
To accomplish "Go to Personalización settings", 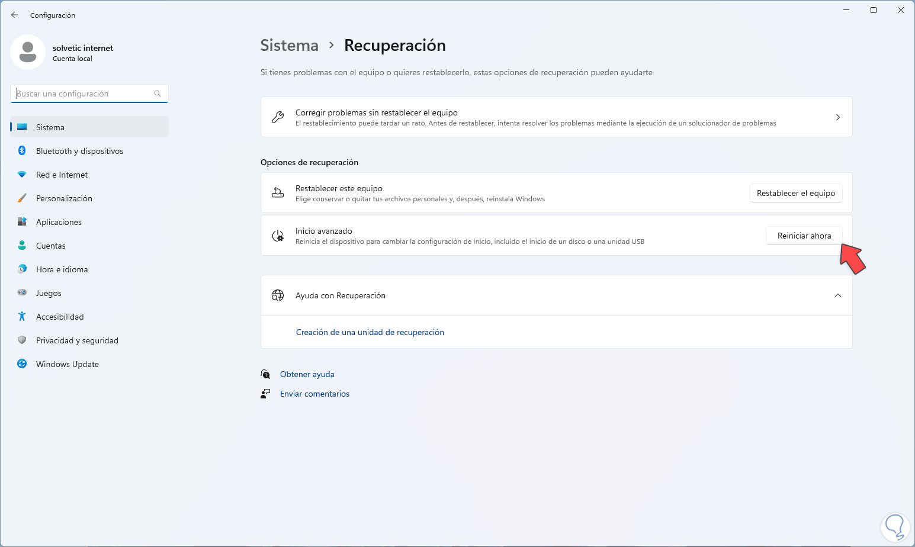I will pyautogui.click(x=64, y=198).
